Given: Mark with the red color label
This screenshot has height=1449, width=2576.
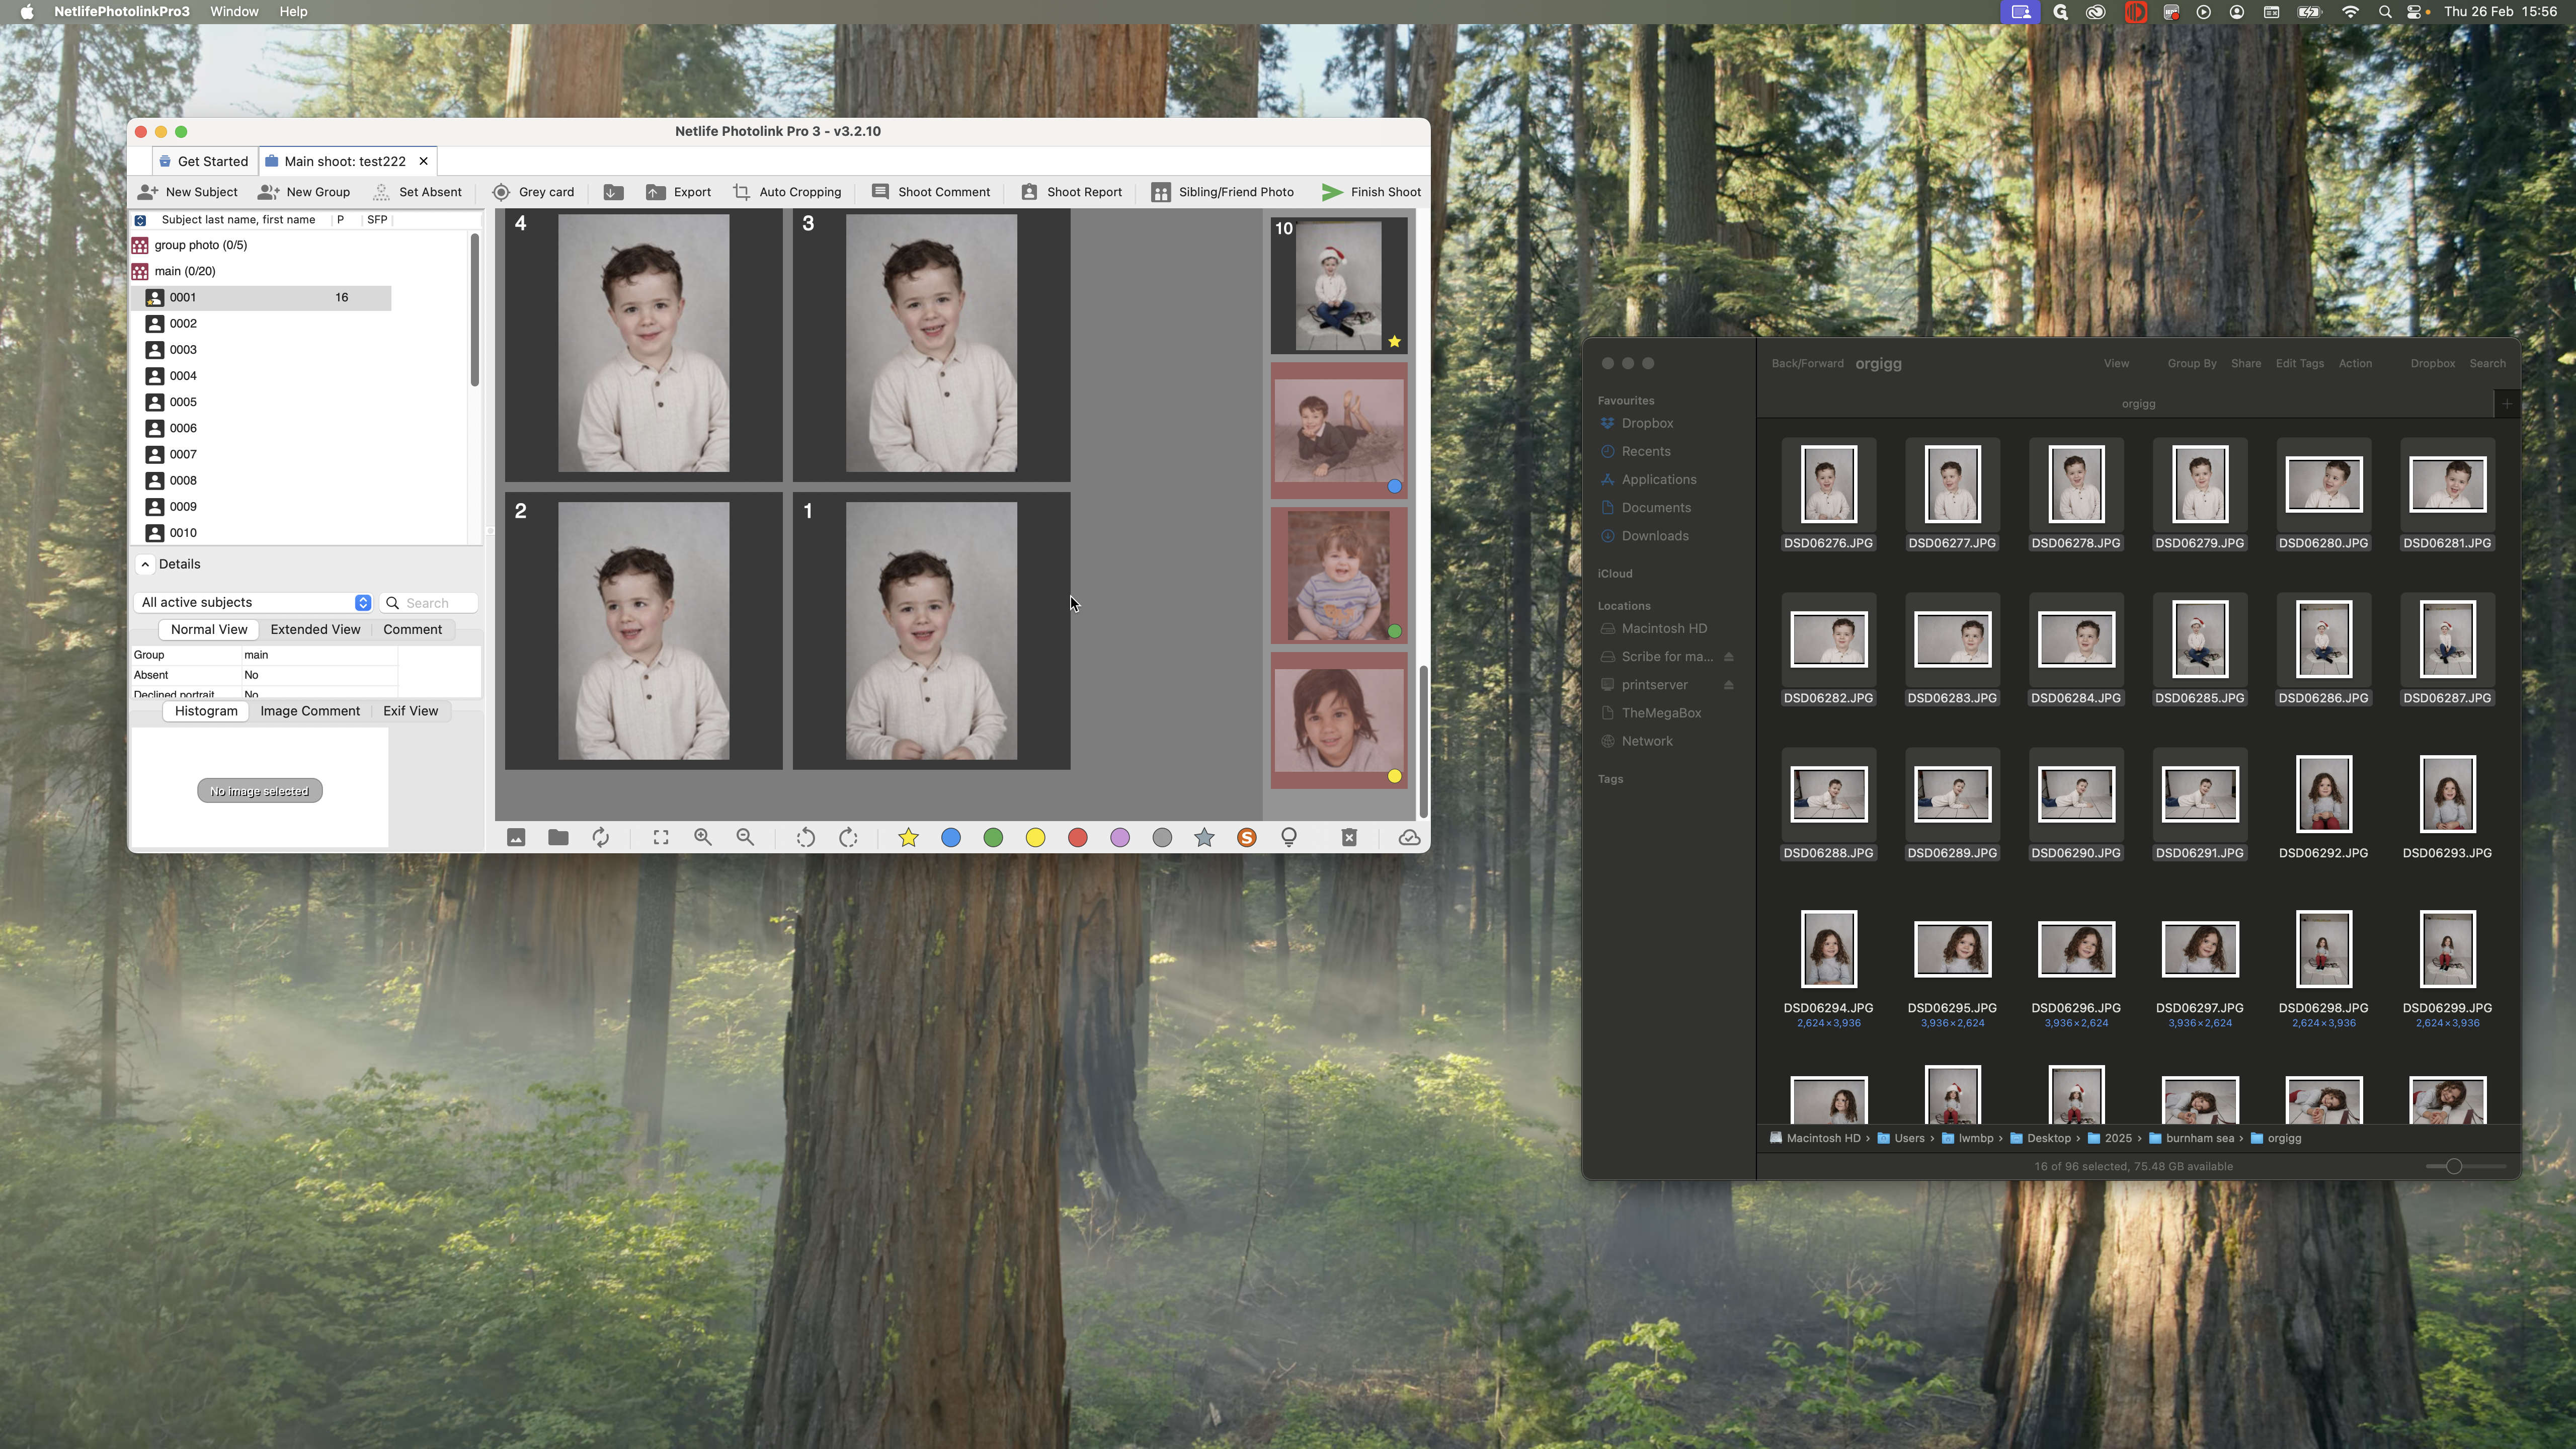Looking at the screenshot, I should (1077, 838).
